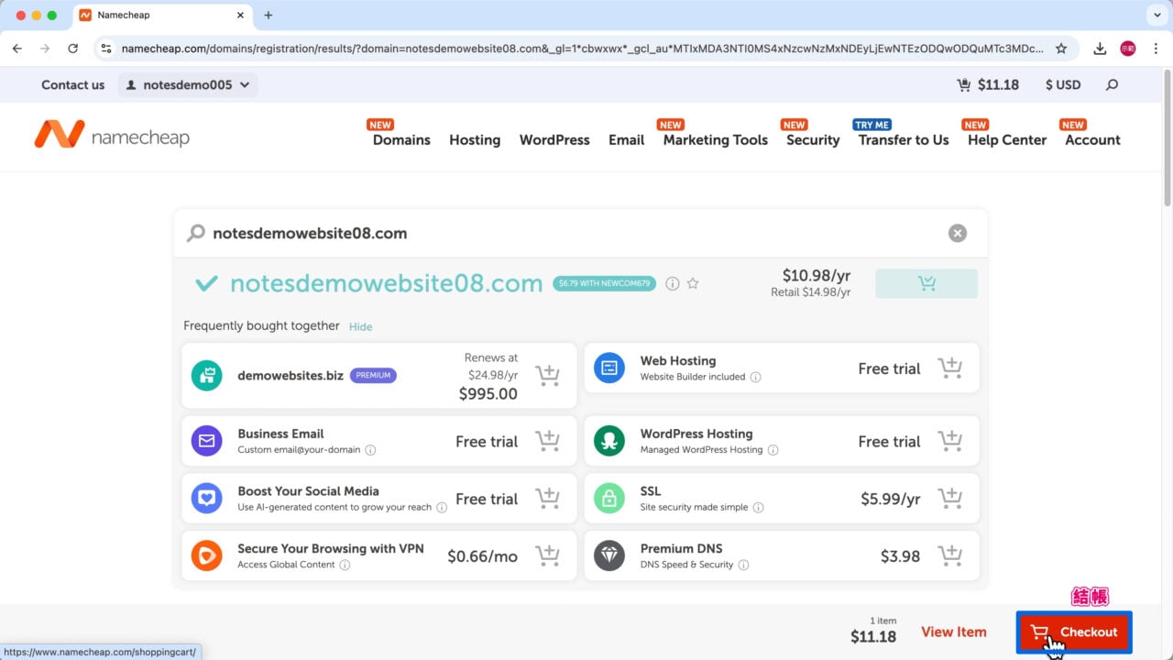Image resolution: width=1173 pixels, height=660 pixels.
Task: Add demowebsites.biz premium domain to cart
Action: [547, 375]
